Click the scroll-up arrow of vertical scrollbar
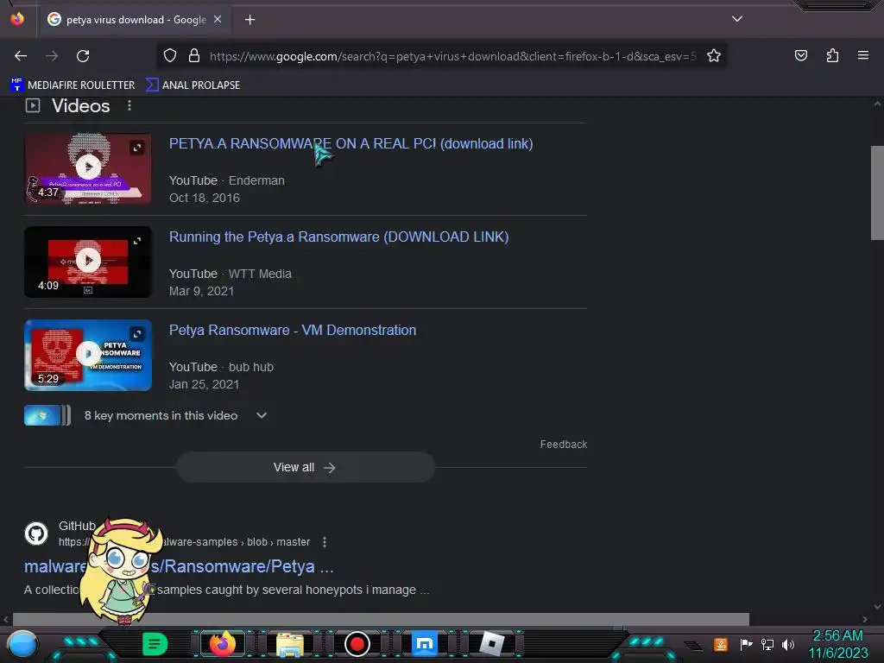The image size is (884, 663). [x=877, y=104]
